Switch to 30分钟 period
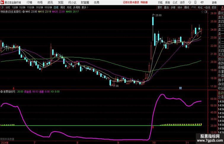 39,7
